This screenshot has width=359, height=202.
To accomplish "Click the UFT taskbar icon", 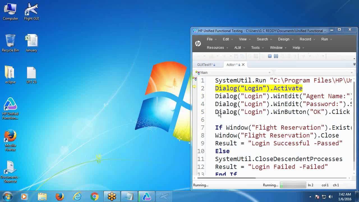I will tap(147, 197).
